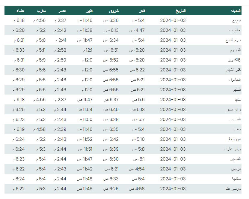Select the مرسى علم city name
The height and width of the screenshot is (199, 249).
[233, 189]
